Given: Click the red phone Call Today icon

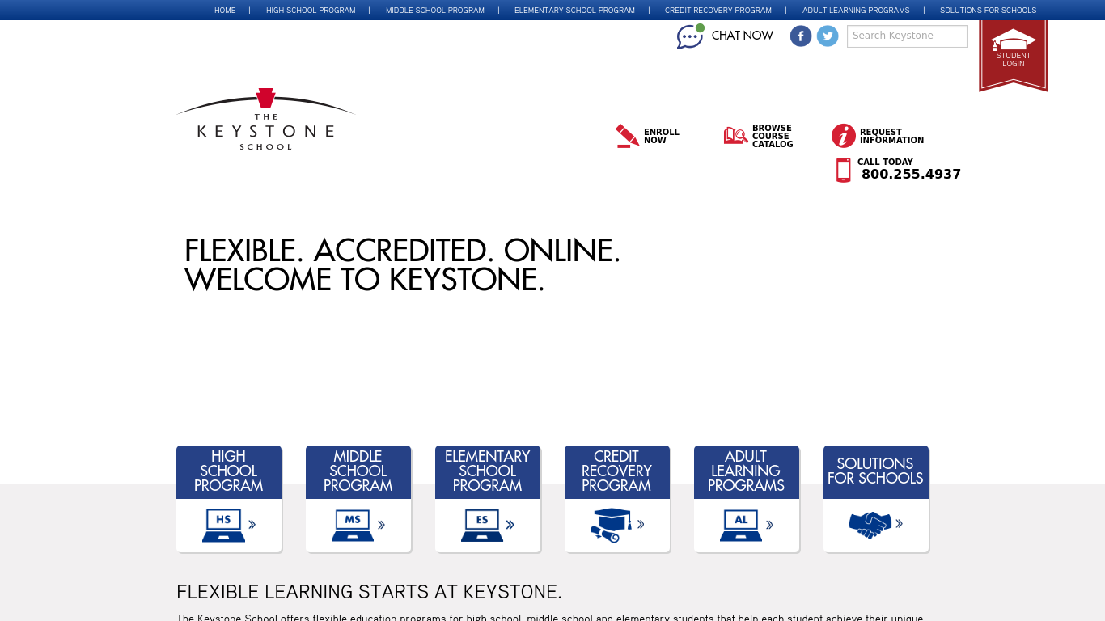Looking at the screenshot, I should [843, 170].
